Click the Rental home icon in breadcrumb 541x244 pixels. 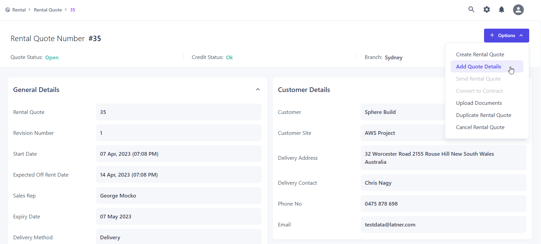(7, 10)
